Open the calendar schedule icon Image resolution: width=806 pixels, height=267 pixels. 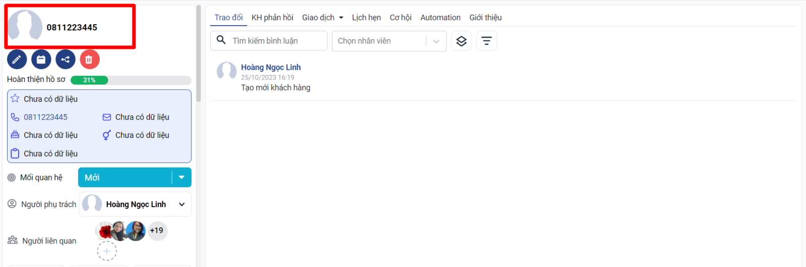[x=41, y=59]
